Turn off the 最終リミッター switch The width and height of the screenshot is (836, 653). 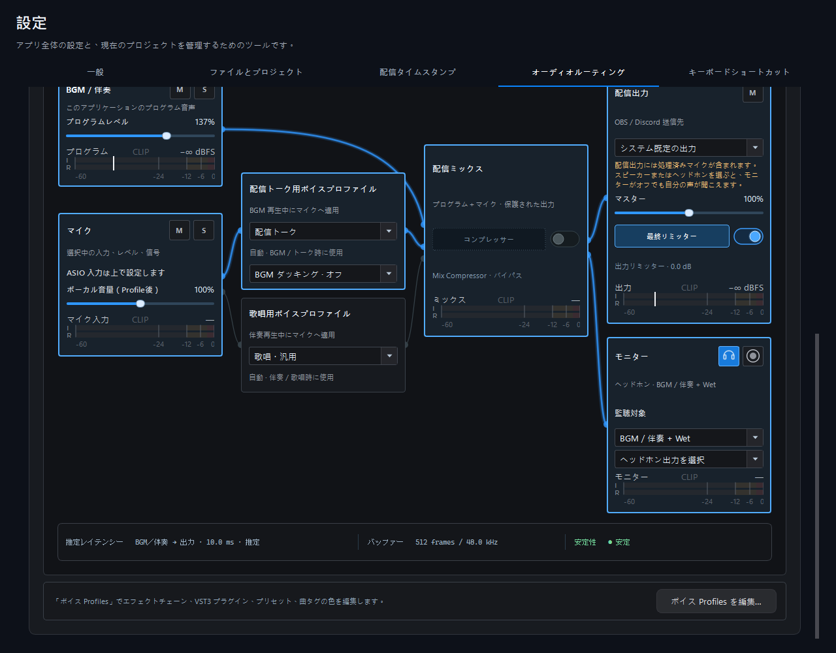pyautogui.click(x=748, y=236)
